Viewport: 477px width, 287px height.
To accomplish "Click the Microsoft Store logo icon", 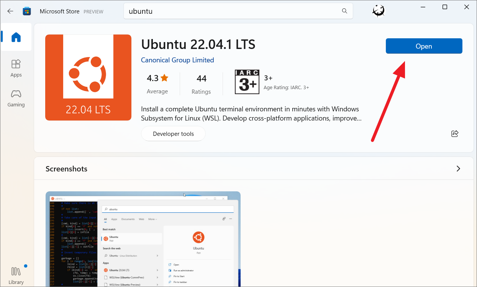I will (x=27, y=11).
